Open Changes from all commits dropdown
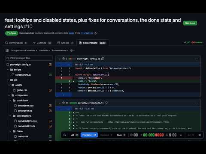 24,50
